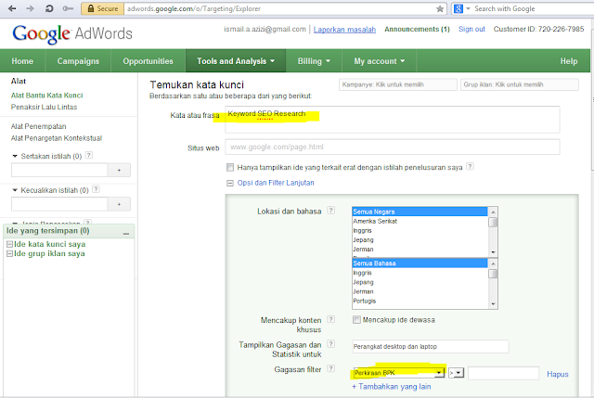Screen dimensions: 594x398
Task: Open help for Gagasan filter
Action: (x=330, y=368)
